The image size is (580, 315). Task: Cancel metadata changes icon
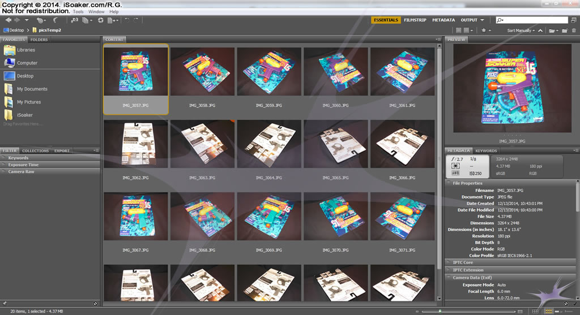[566, 304]
